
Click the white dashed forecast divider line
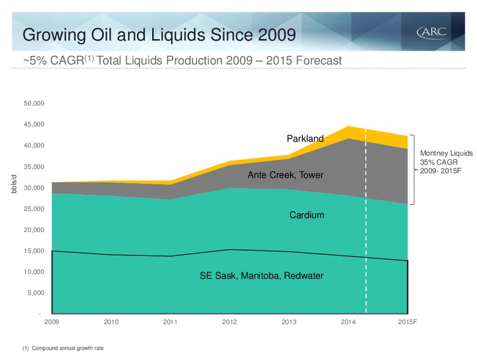tap(366, 221)
